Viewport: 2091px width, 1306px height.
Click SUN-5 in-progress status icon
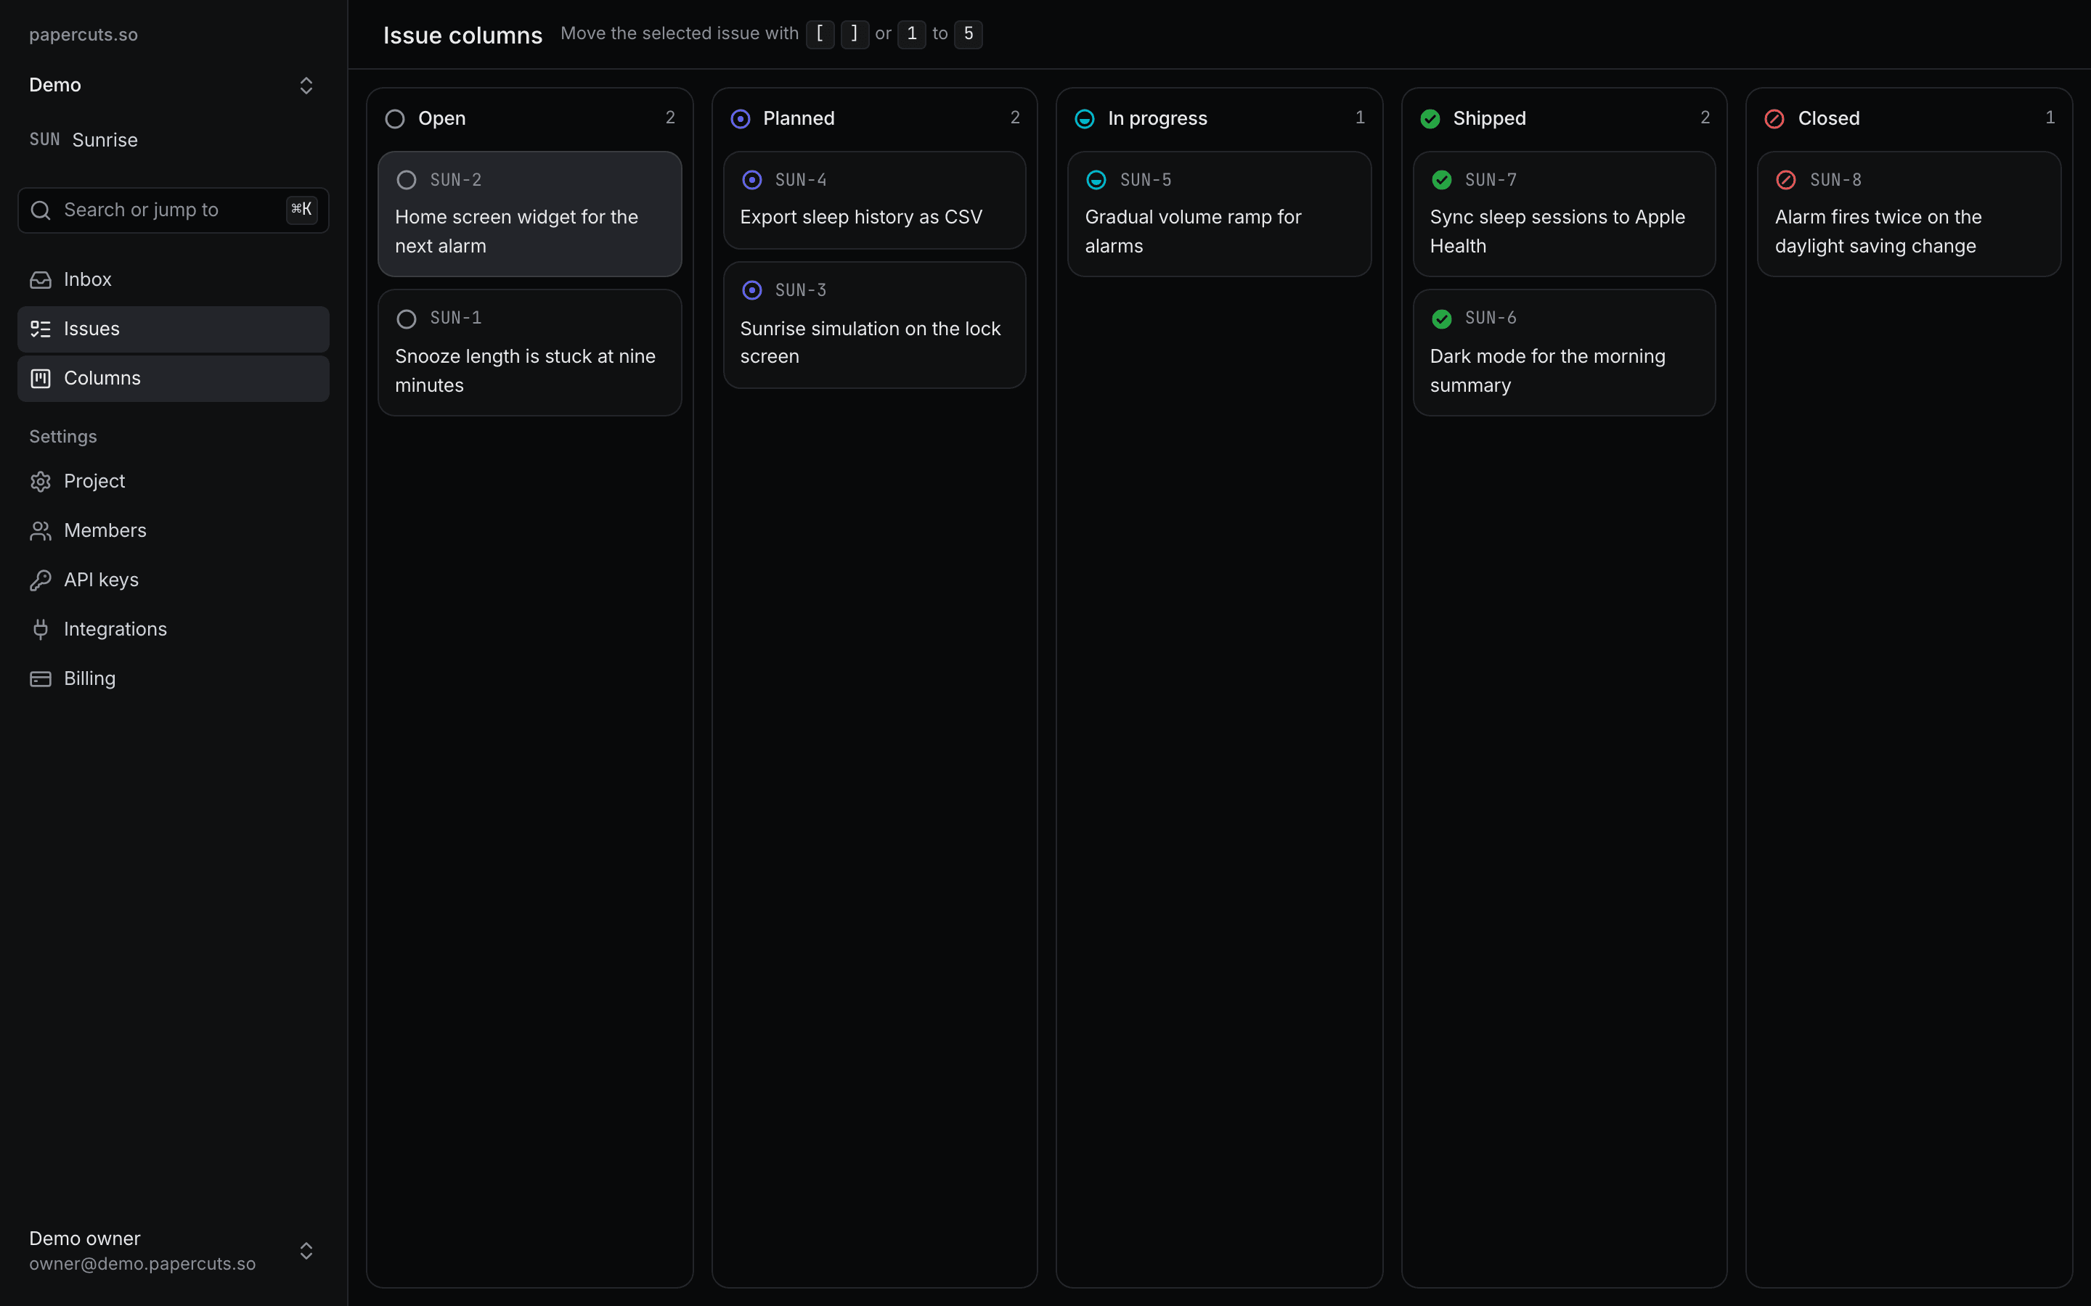tap(1096, 180)
